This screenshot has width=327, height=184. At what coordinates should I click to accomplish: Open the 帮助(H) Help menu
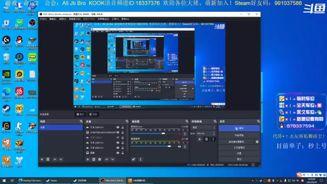[125, 19]
